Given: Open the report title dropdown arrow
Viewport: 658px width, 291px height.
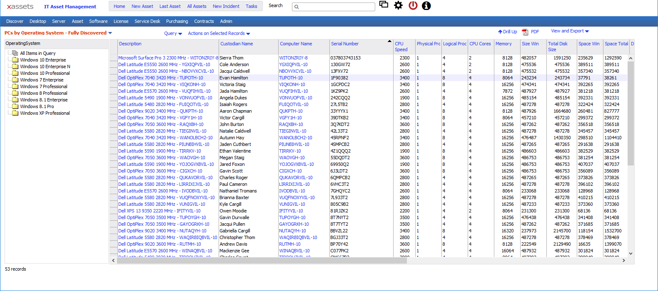Looking at the screenshot, I should [x=110, y=33].
